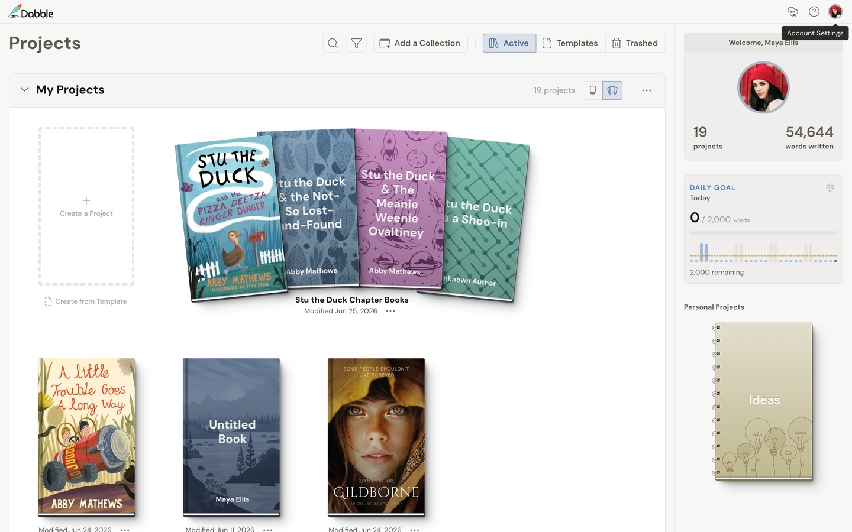The image size is (852, 532).
Task: Collapse the My Projects collection chevron
Action: (x=24, y=90)
